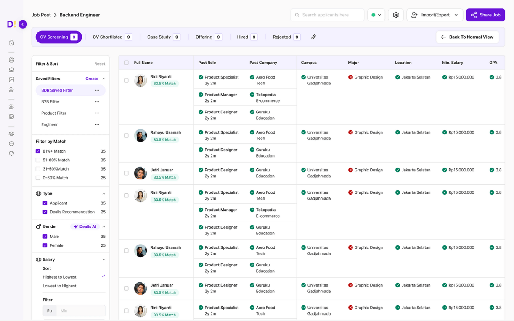Open the green status dot dropdown
The height and width of the screenshot is (321, 514).
(x=376, y=15)
